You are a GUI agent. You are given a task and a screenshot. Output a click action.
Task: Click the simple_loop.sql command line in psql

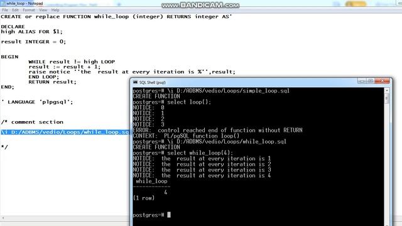pos(211,90)
